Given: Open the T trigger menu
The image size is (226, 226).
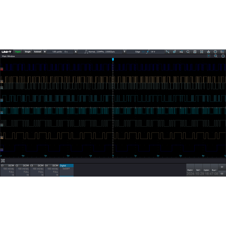Looking at the screenshot, I should click(125, 52).
